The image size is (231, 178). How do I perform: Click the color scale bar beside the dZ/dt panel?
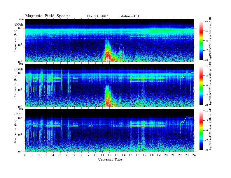tap(201, 130)
